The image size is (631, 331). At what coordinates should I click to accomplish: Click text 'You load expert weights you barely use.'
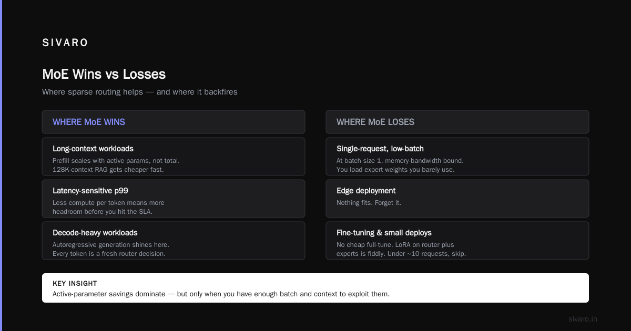tap(395, 169)
